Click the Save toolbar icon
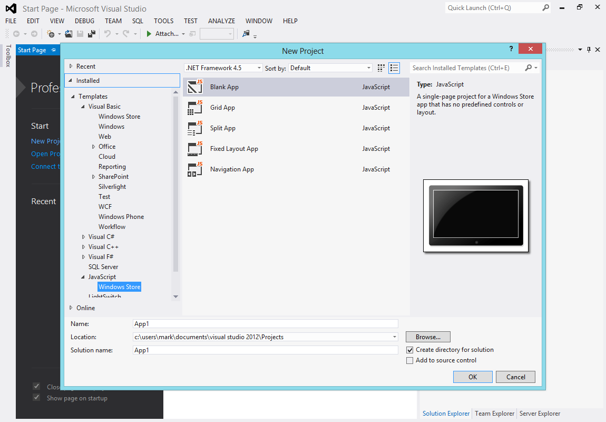The height and width of the screenshot is (422, 606). [x=80, y=34]
